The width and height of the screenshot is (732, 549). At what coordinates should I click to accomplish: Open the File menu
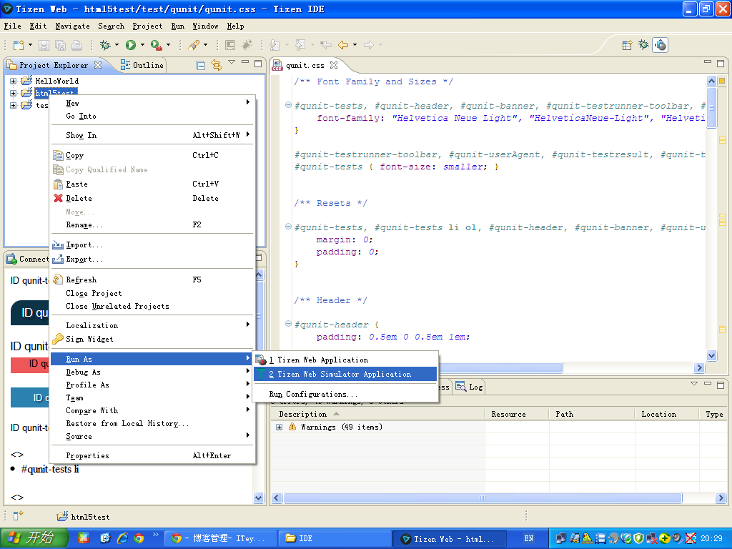click(13, 26)
